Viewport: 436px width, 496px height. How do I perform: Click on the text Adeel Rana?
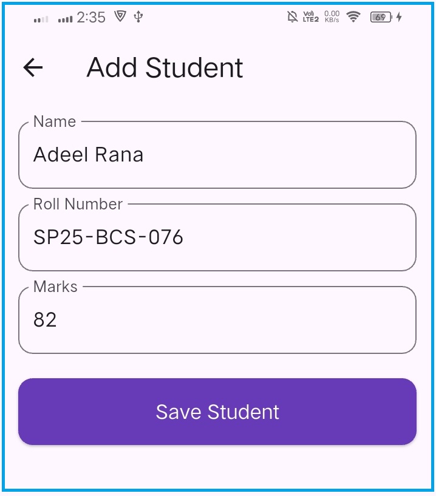pos(89,155)
